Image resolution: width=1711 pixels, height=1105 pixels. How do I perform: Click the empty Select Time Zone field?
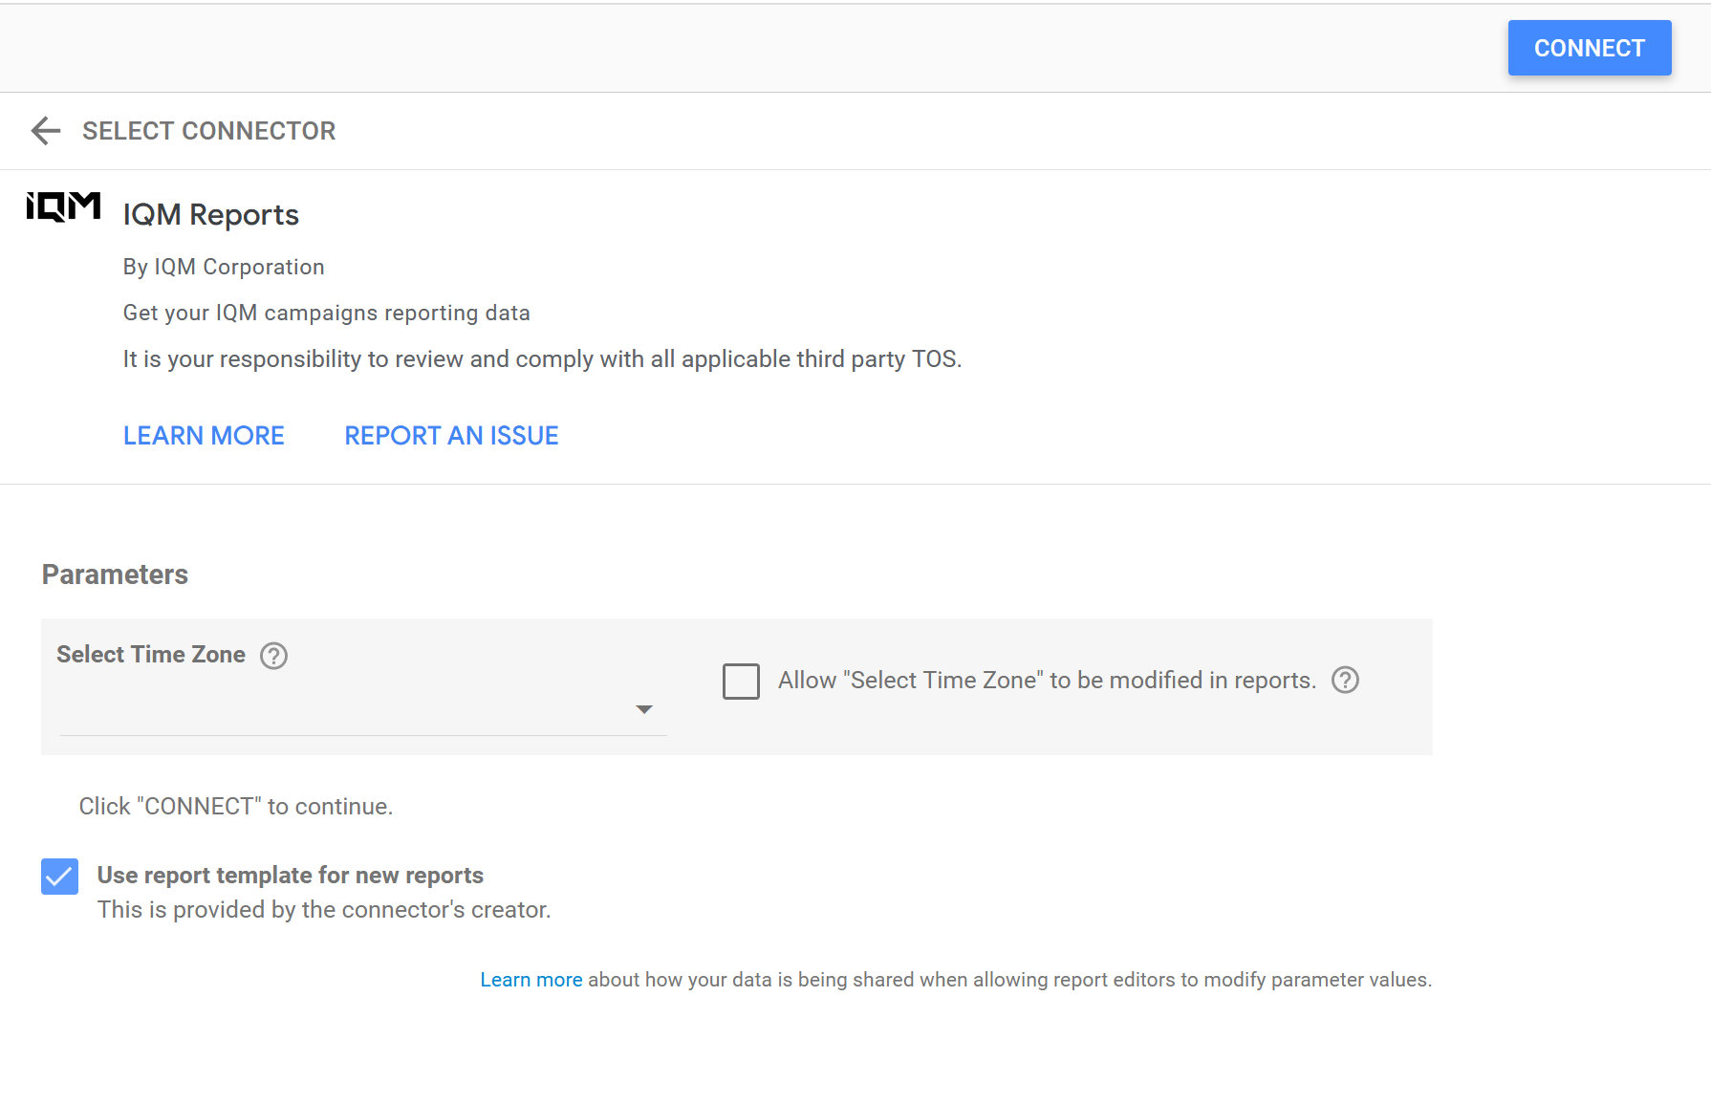coord(344,709)
